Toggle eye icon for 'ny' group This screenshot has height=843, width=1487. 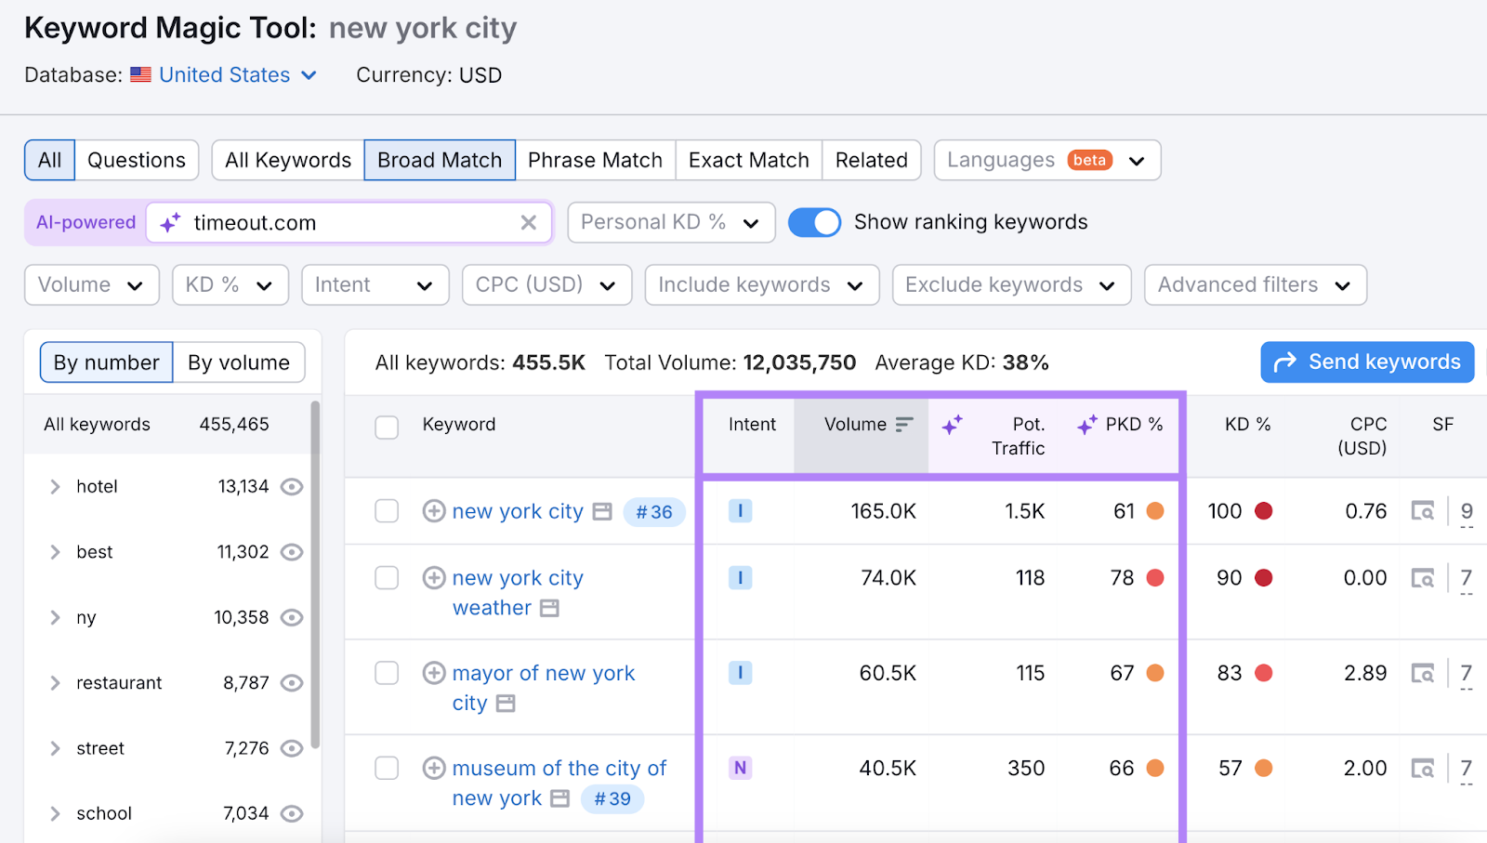pos(292,618)
